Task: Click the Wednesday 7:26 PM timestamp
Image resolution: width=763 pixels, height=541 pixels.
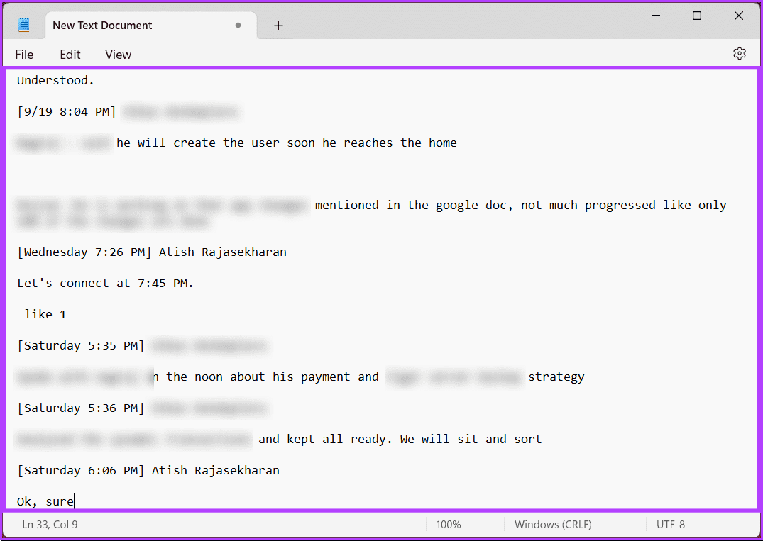Action: coord(84,252)
